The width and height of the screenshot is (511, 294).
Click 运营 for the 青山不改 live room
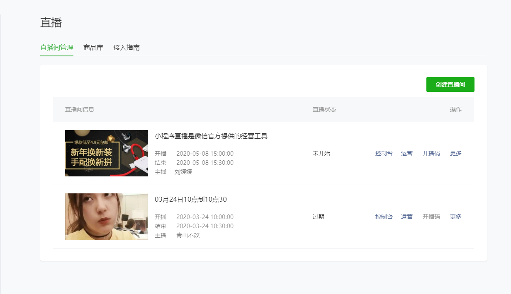(406, 217)
